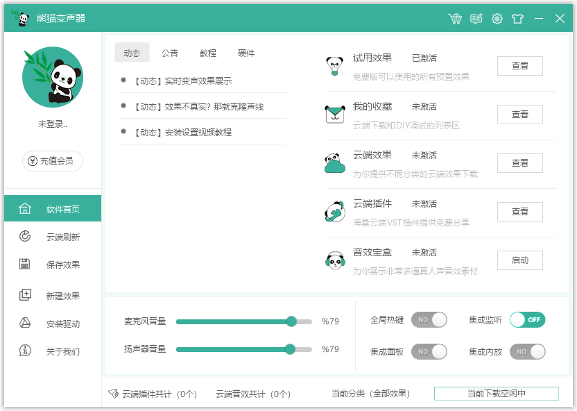
Task: Switch to the 公告 tab
Action: 170,52
